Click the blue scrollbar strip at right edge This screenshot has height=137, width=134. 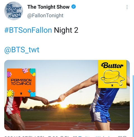133,106
